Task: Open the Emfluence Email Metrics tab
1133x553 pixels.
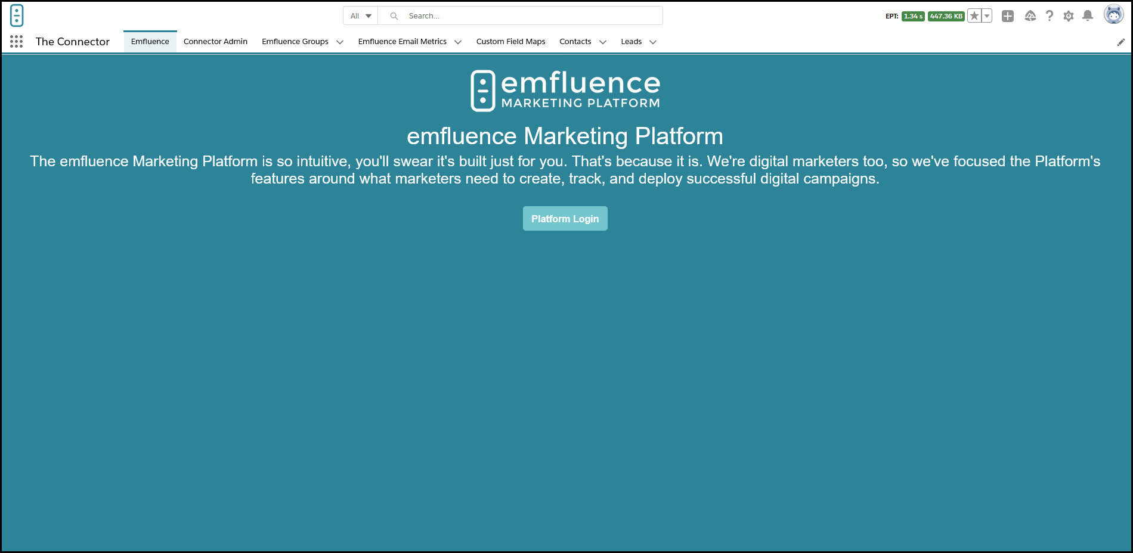Action: [403, 42]
